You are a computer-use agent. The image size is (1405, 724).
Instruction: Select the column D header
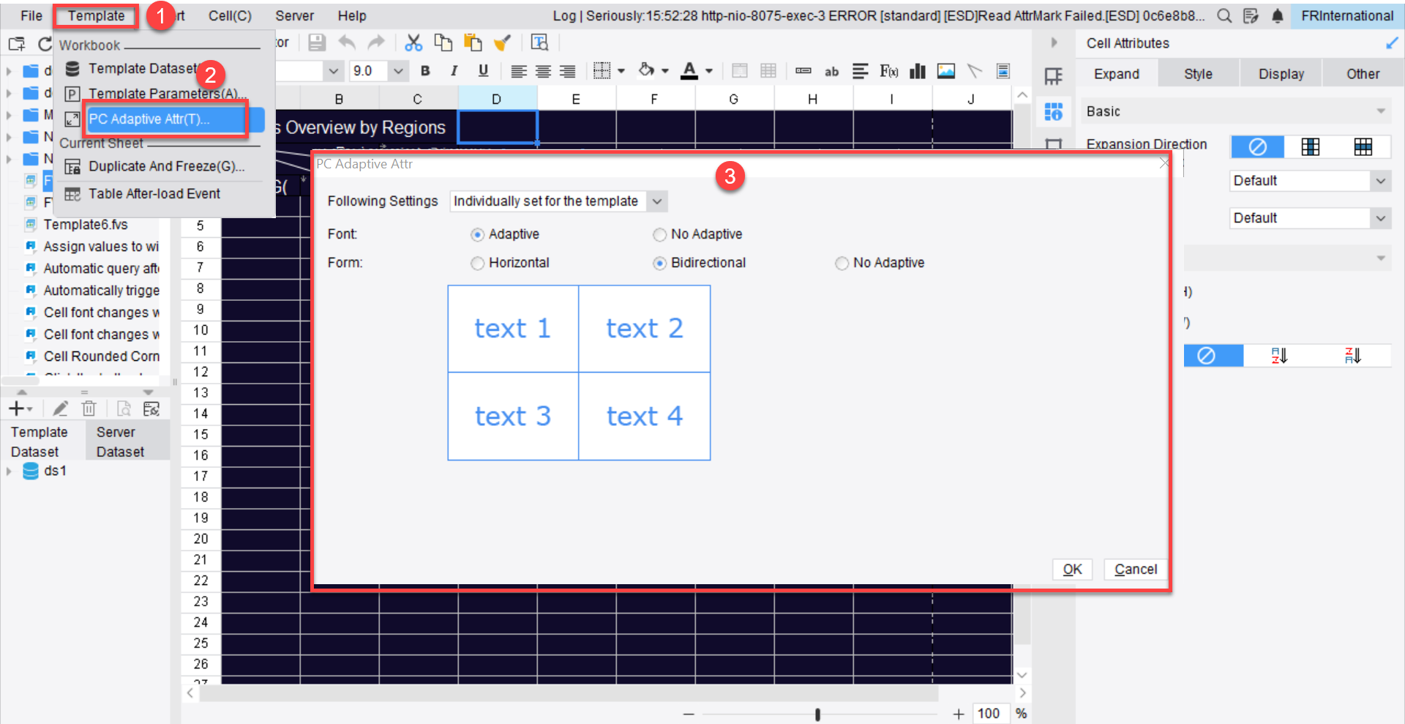497,99
